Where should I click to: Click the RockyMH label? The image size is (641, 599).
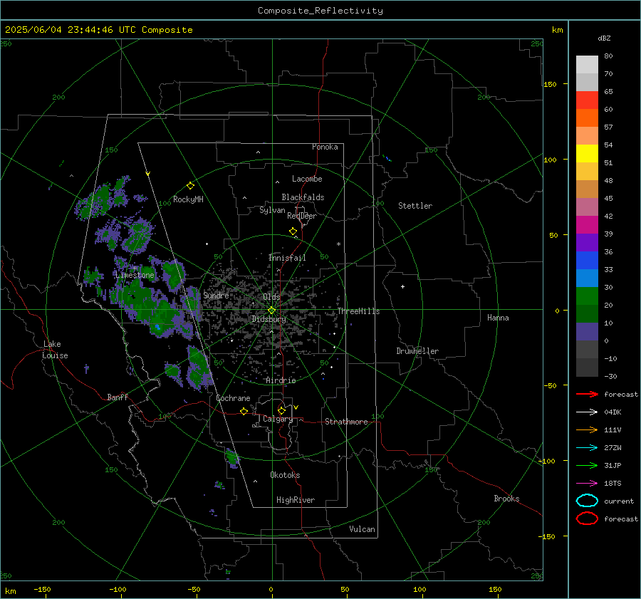coord(188,199)
